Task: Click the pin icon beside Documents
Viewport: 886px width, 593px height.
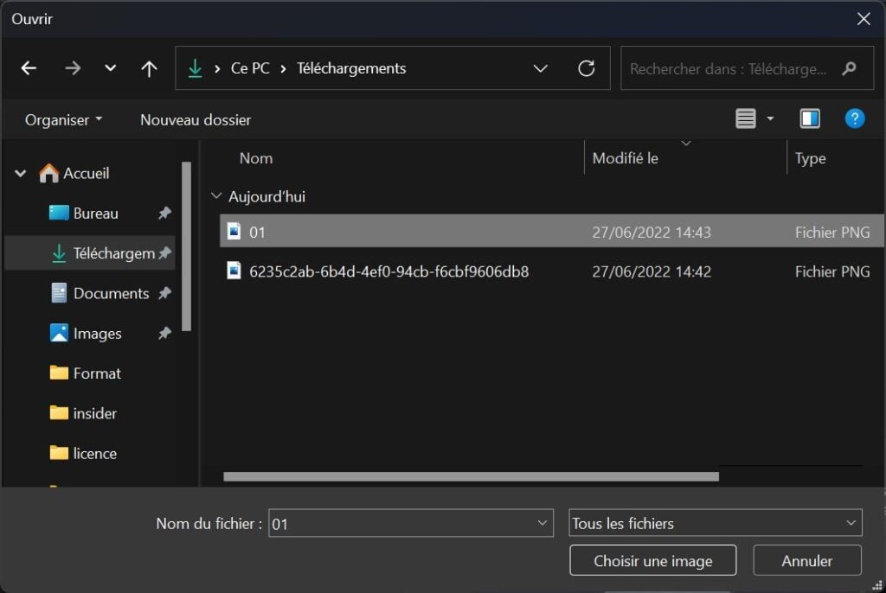Action: [x=164, y=293]
